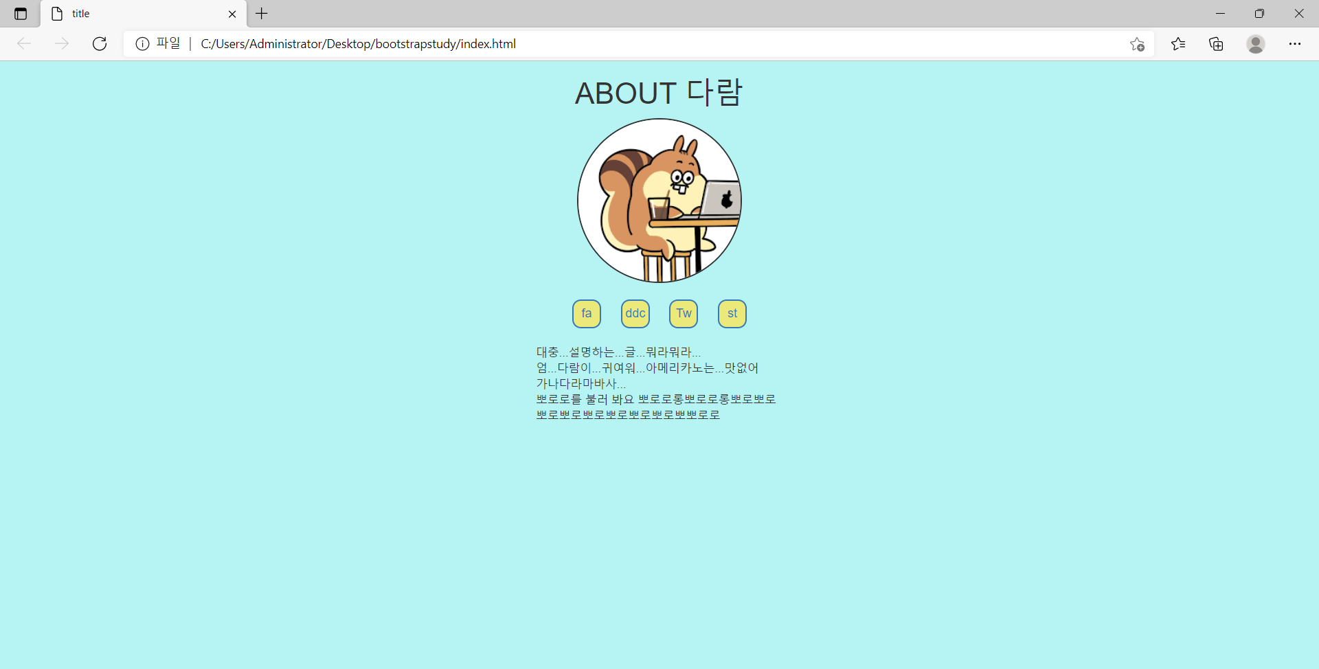The width and height of the screenshot is (1319, 669).
Task: Open the user profile avatar
Action: click(x=1256, y=44)
